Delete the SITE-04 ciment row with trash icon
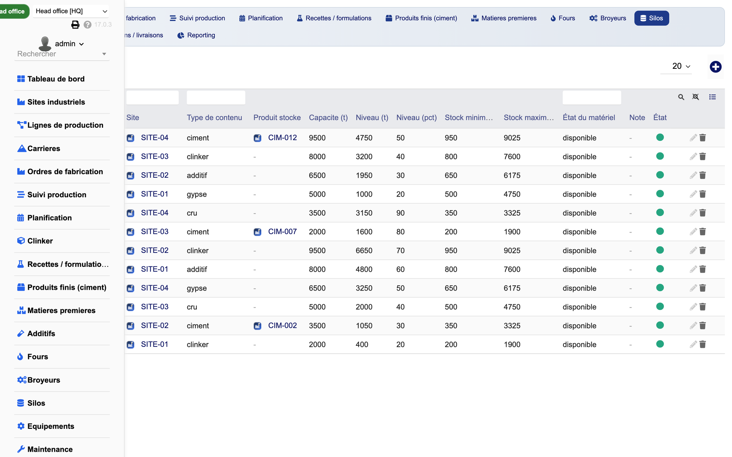Screen dimensions: 732x457 [702, 138]
